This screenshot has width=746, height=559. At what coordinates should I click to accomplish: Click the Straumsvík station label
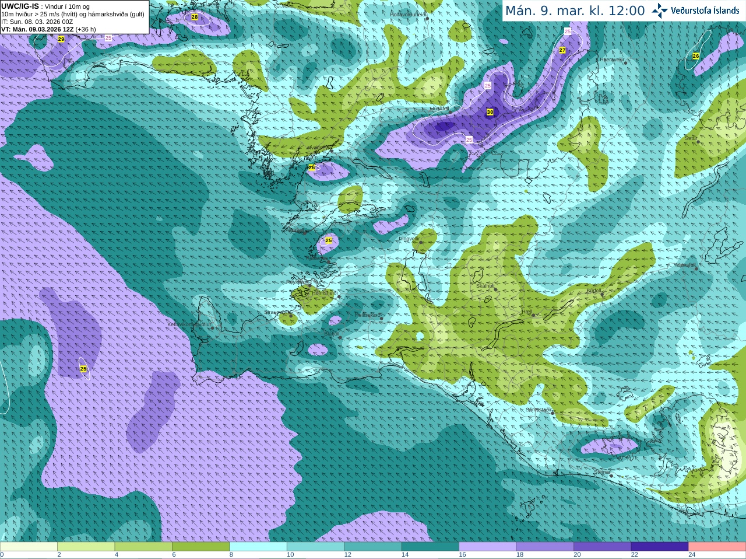click(277, 313)
